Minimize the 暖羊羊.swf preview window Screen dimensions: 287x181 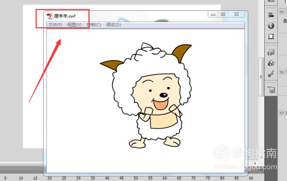click(x=213, y=14)
